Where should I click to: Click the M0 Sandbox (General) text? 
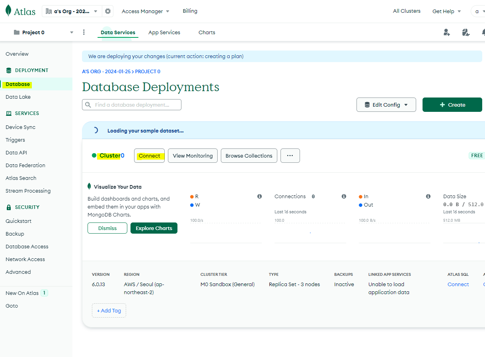[228, 284]
